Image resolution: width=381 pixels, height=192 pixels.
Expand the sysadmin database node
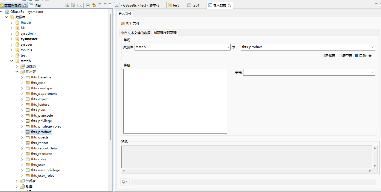point(12,34)
